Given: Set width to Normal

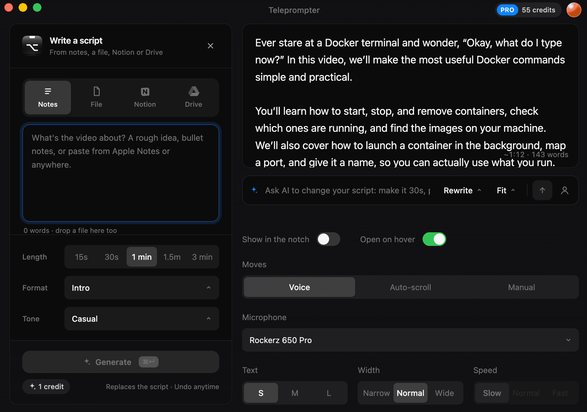Looking at the screenshot, I should [x=411, y=393].
